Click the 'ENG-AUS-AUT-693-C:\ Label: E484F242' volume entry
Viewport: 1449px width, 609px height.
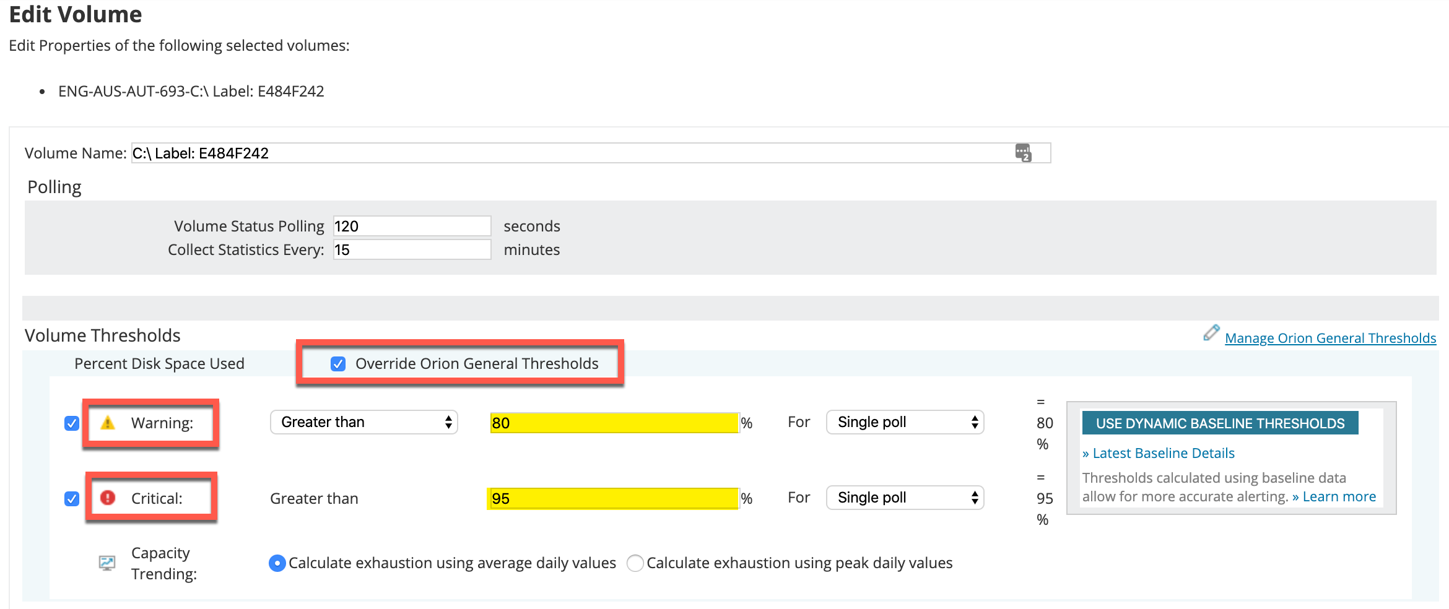pos(191,91)
